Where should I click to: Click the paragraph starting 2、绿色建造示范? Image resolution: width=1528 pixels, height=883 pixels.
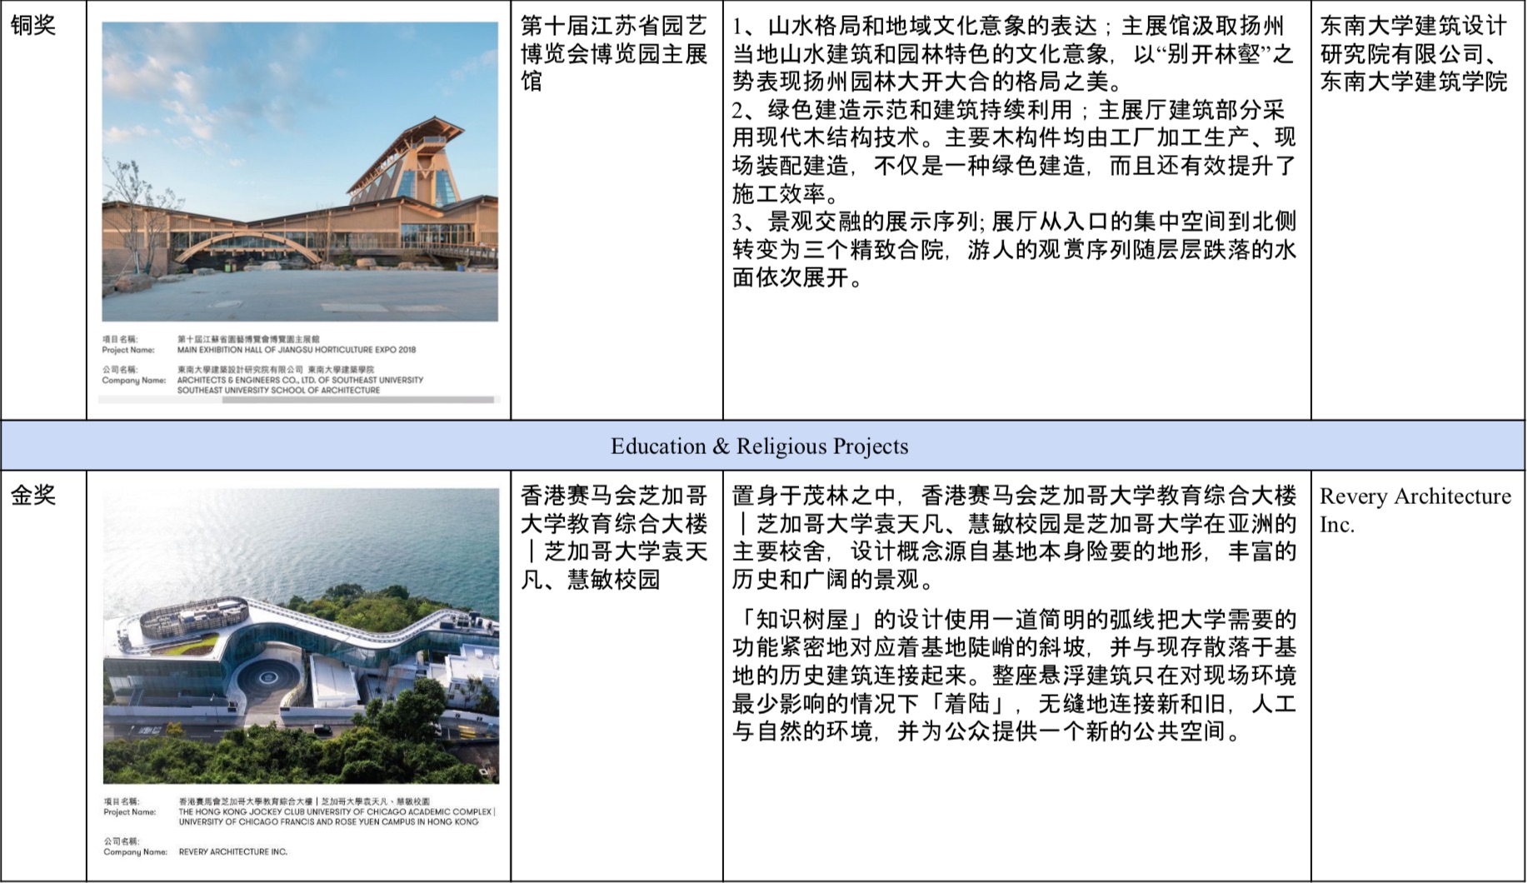[x=1014, y=152]
